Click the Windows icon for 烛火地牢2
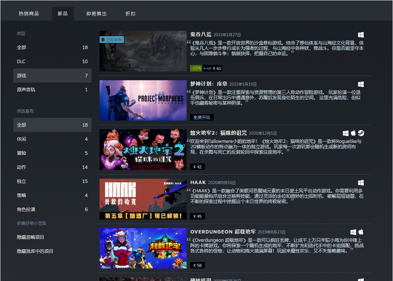This screenshot has width=393, height=281. 345,133
